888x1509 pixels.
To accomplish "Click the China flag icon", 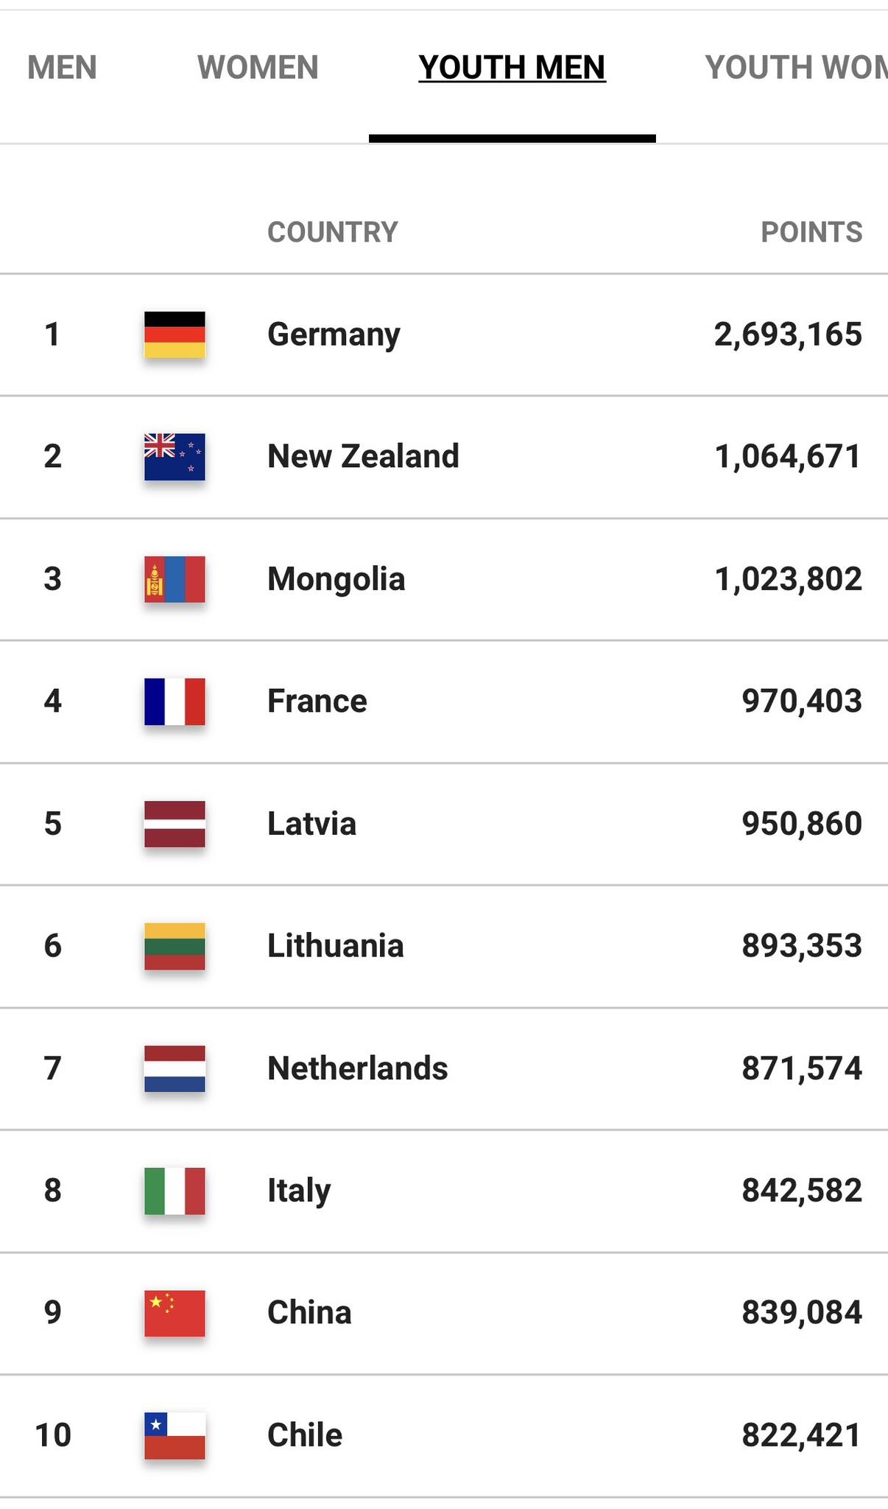I will [175, 1313].
